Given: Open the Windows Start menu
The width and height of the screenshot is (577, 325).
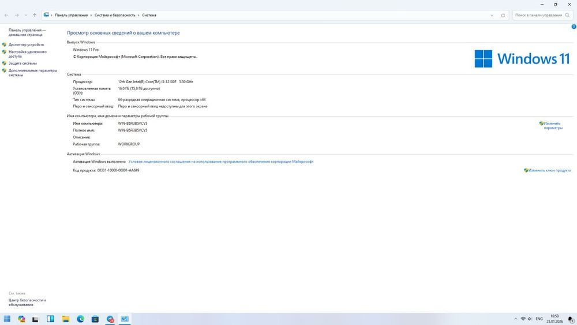Looking at the screenshot, I should click(x=7, y=319).
